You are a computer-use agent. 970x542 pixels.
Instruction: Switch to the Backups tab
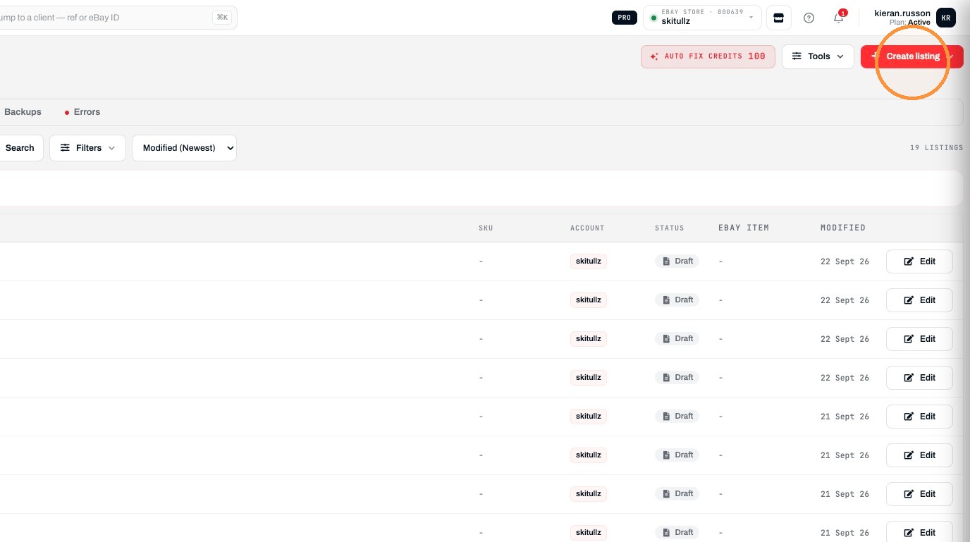point(23,112)
